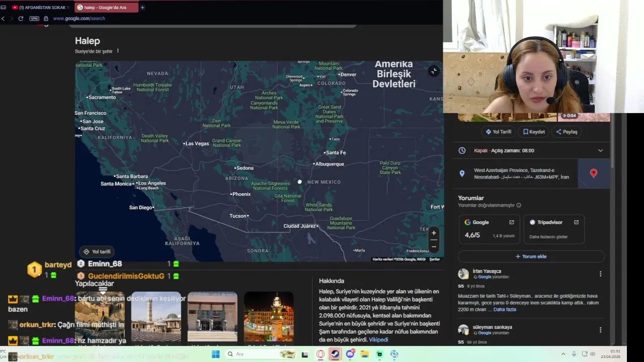Viewport: 644px width, 362px height.
Task: Click the Yol tarifi button on the map
Action: tap(97, 251)
